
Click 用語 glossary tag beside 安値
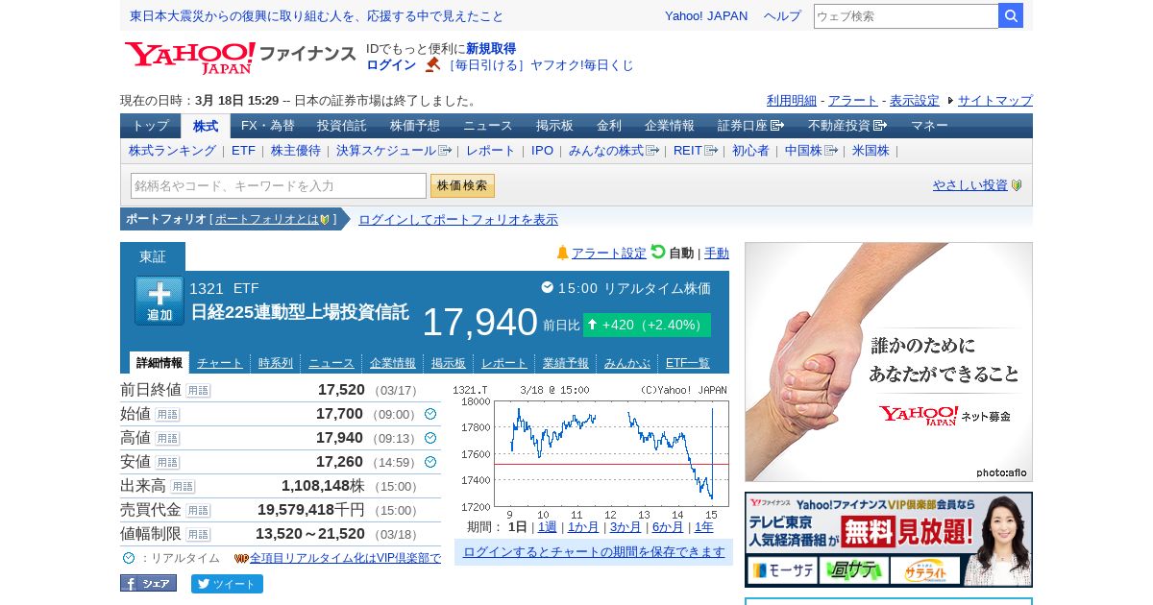coord(167,463)
